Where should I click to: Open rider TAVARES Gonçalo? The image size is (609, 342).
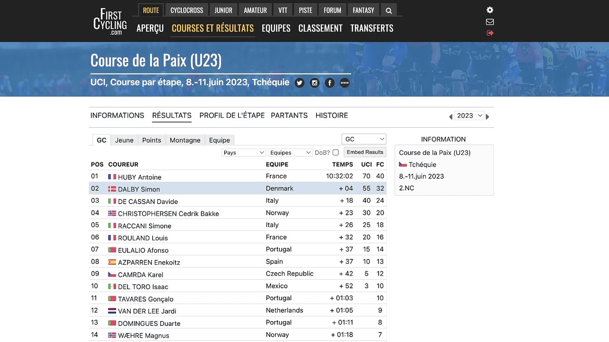[x=146, y=299]
